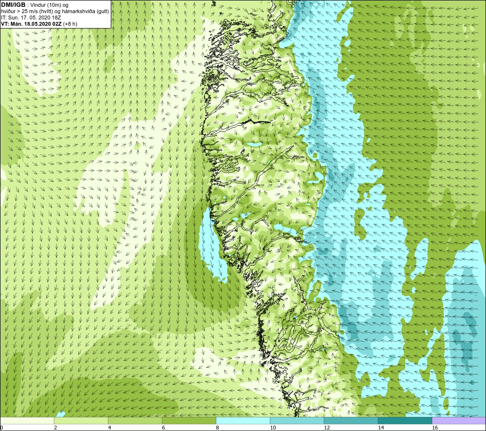Click the legend label '10'
Image resolution: width=486 pixels, height=431 pixels.
pos(273,428)
